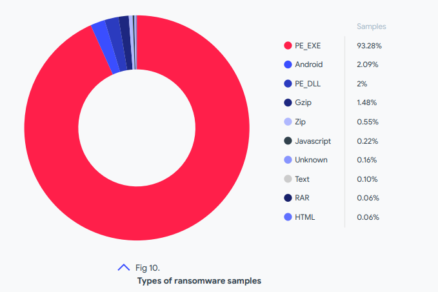The height and width of the screenshot is (292, 438).
Task: Click the blue Android legend dot
Action: (288, 64)
